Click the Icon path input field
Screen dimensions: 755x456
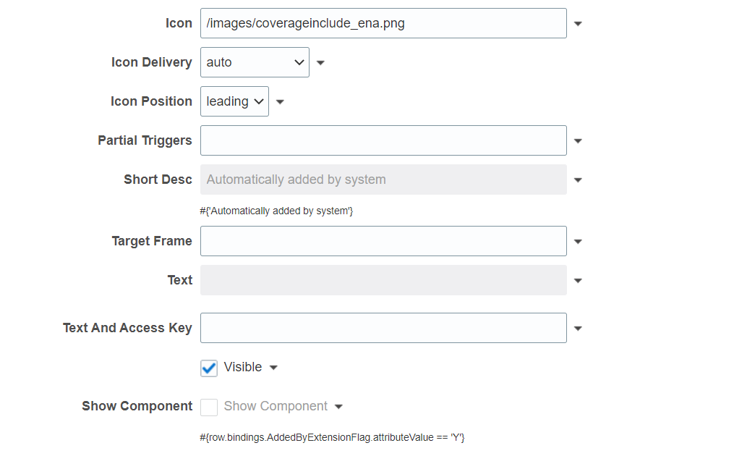383,23
